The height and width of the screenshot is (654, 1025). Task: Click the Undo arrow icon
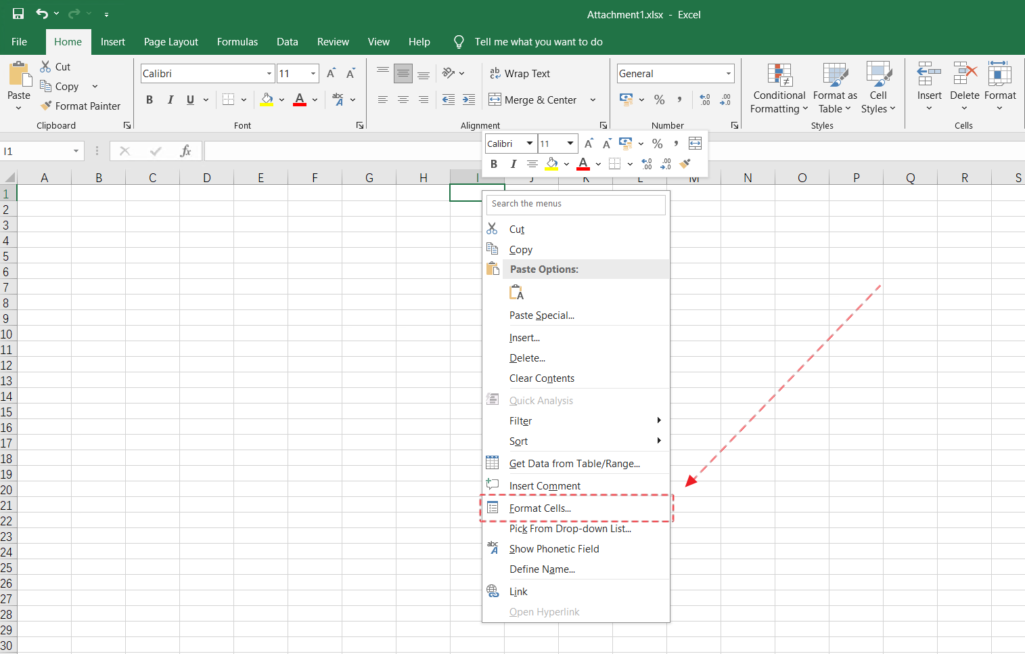42,14
